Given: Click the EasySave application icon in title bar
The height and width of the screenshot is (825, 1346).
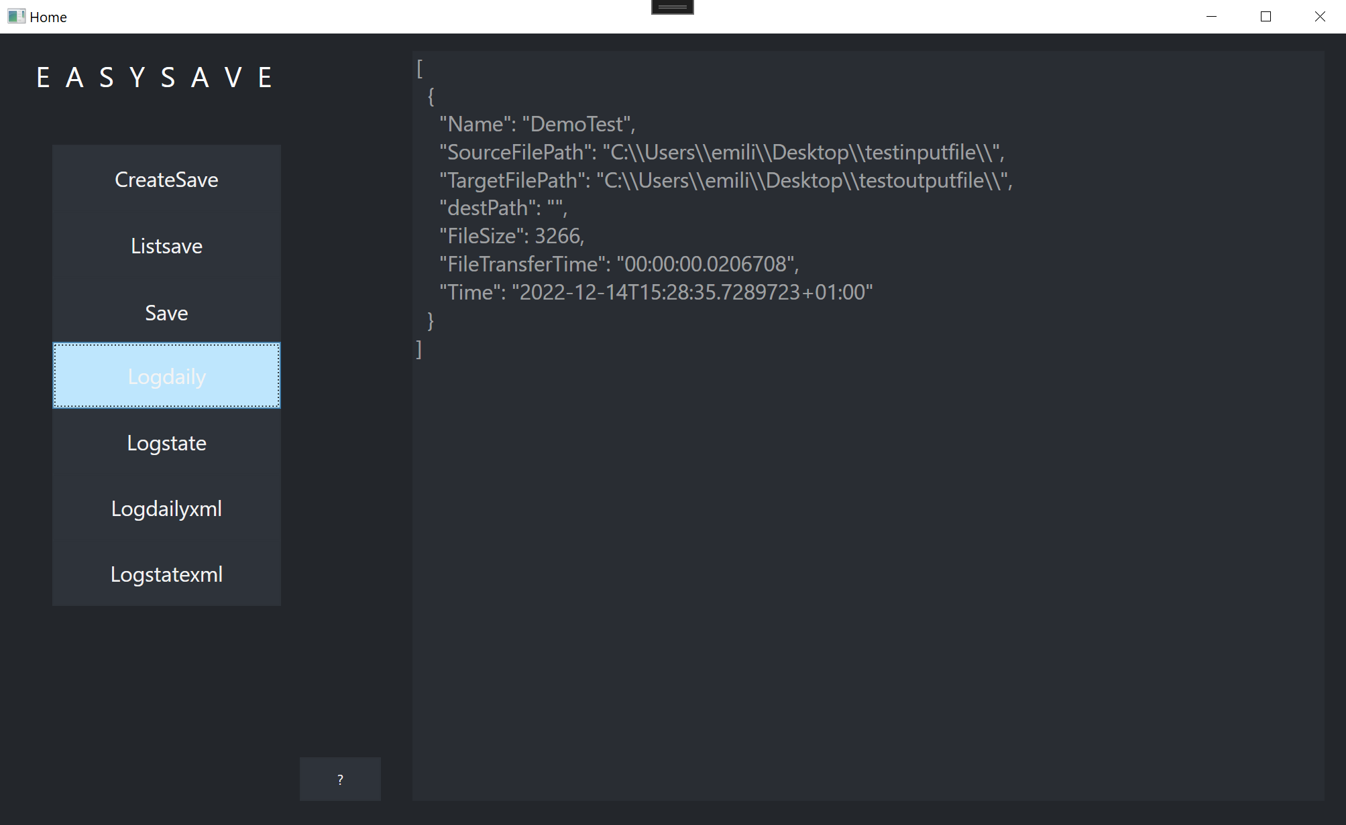Looking at the screenshot, I should click(17, 16).
